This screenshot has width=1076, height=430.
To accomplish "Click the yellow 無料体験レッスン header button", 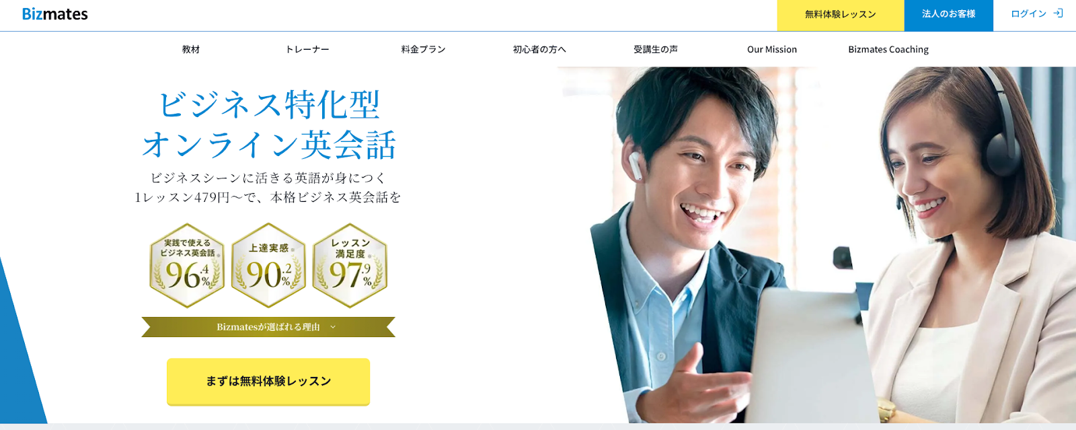I will 841,15.
